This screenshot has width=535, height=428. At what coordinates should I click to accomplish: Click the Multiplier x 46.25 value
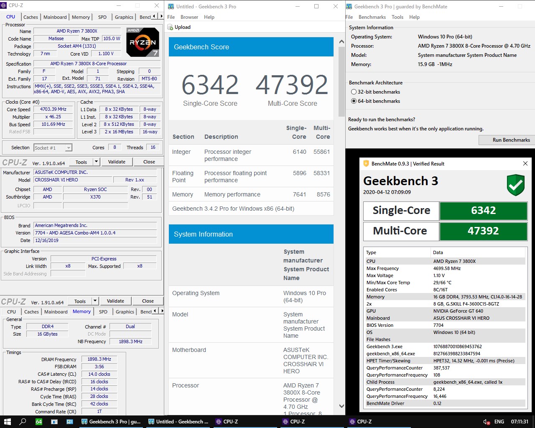click(53, 117)
